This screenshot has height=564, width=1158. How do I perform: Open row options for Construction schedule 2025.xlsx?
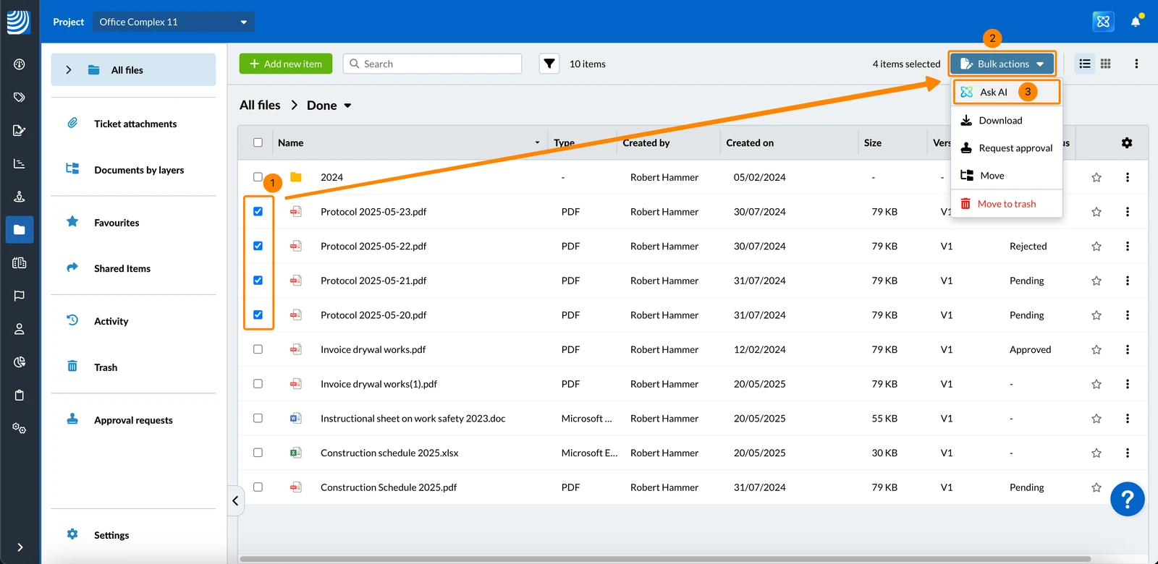1127,453
